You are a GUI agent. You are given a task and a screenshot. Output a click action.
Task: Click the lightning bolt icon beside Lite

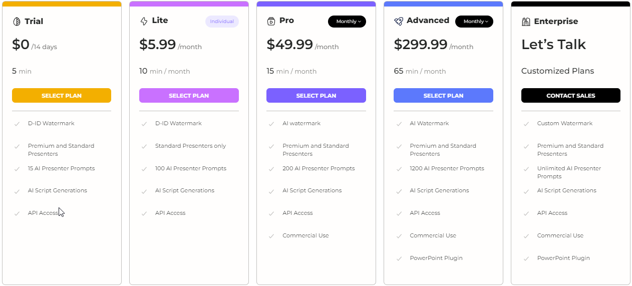pyautogui.click(x=144, y=21)
